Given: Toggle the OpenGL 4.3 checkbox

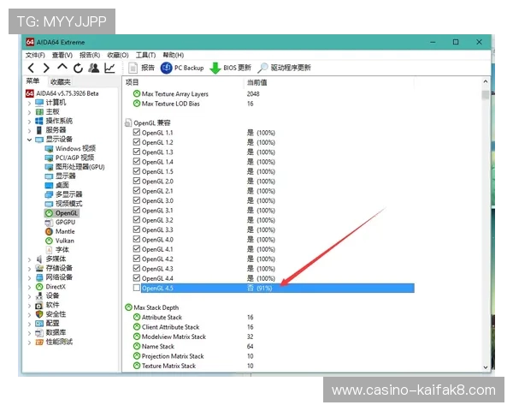Looking at the screenshot, I should click(x=137, y=268).
